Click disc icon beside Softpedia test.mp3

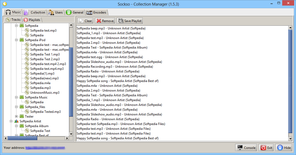coord(27,31)
